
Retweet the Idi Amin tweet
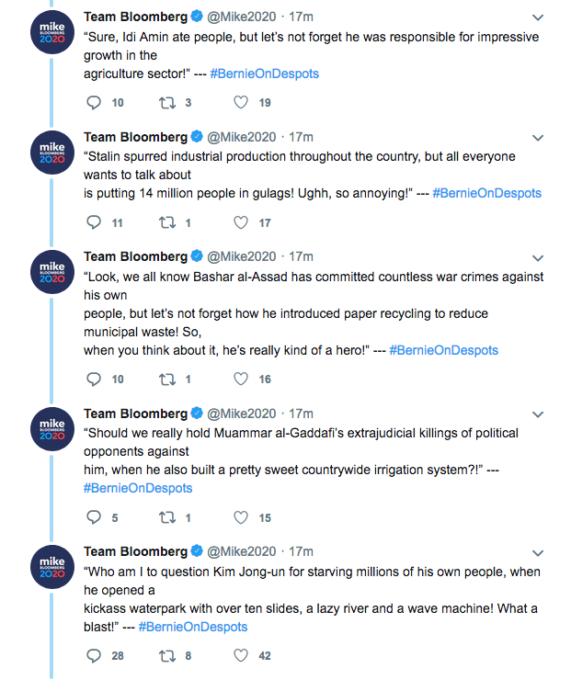[x=166, y=103]
